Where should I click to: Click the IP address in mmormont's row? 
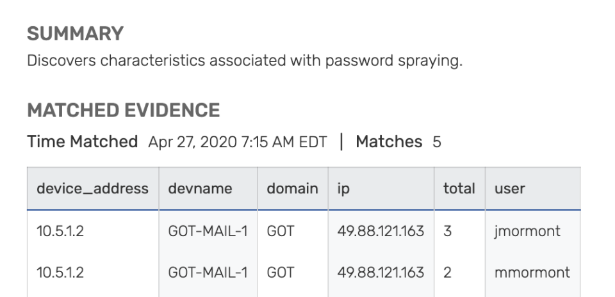381,273
